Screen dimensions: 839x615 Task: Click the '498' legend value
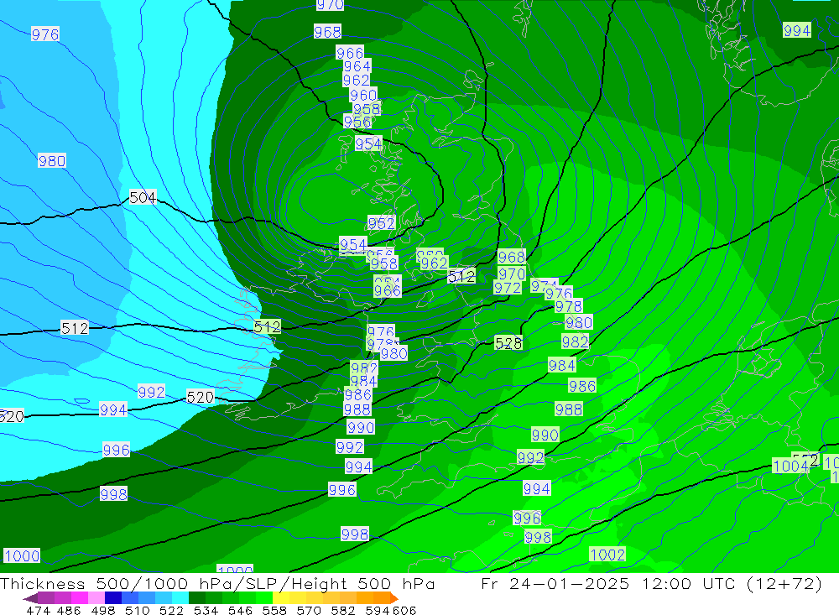(x=102, y=610)
